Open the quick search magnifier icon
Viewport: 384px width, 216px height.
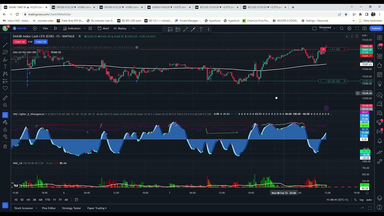342,28
